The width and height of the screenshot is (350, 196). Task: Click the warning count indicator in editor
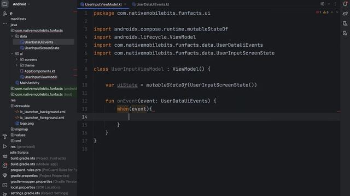click(x=326, y=12)
